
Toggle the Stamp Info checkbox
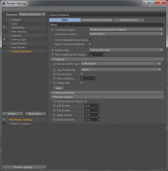82,83
